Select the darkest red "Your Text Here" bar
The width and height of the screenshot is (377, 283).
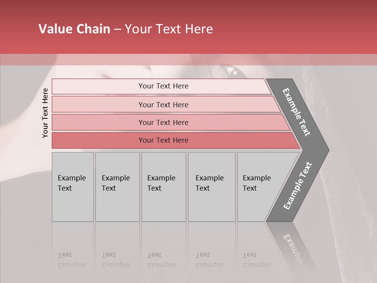coord(163,140)
